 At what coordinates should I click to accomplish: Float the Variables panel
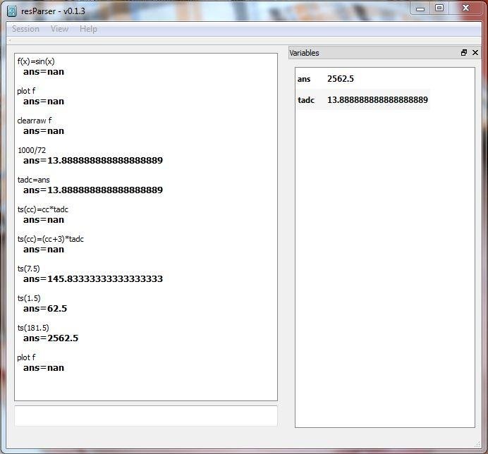coord(464,53)
